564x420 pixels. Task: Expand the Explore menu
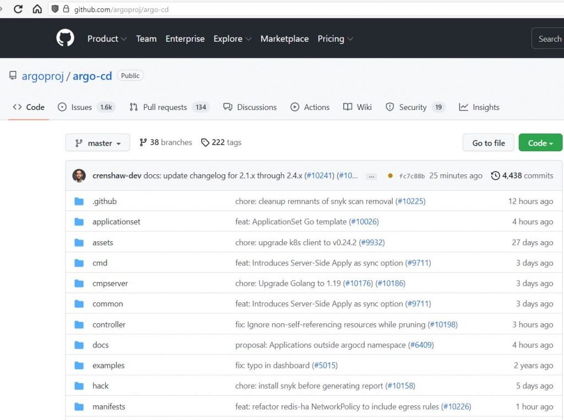[x=232, y=39]
